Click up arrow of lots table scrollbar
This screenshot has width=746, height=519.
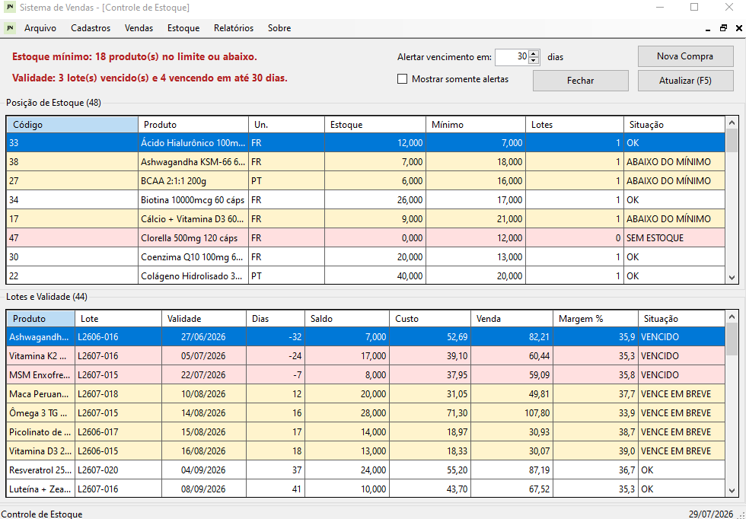click(x=732, y=317)
